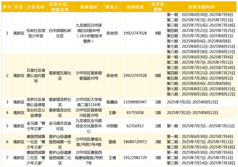238x167 pixels.
Task: Click 第四期 date line in the 松岭社区 row
Action: click(x=201, y=31)
